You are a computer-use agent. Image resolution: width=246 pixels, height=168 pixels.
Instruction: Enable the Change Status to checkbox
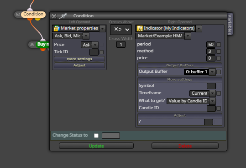96,136
